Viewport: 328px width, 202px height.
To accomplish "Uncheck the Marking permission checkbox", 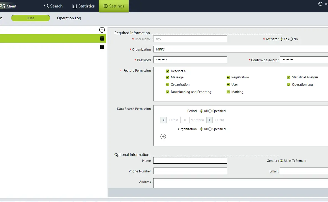I will (229, 92).
